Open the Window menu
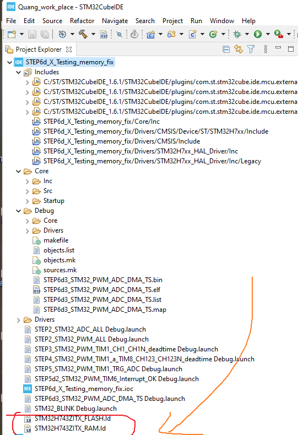Screen dimensions: 298x435 [222, 21]
